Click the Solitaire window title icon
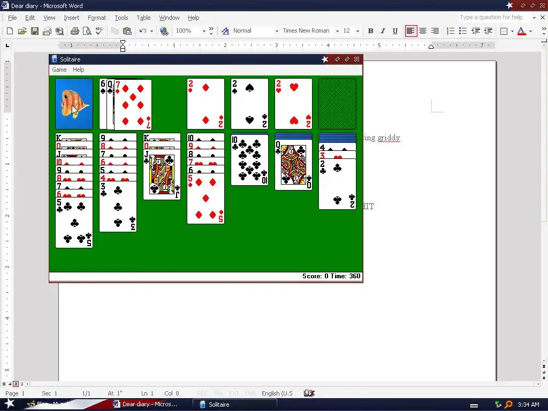The height and width of the screenshot is (411, 548). 55,59
